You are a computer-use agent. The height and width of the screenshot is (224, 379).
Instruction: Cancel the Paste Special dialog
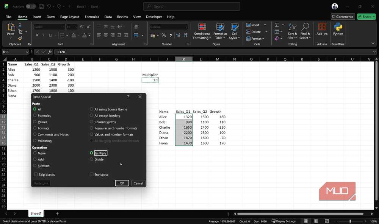pyautogui.click(x=138, y=183)
